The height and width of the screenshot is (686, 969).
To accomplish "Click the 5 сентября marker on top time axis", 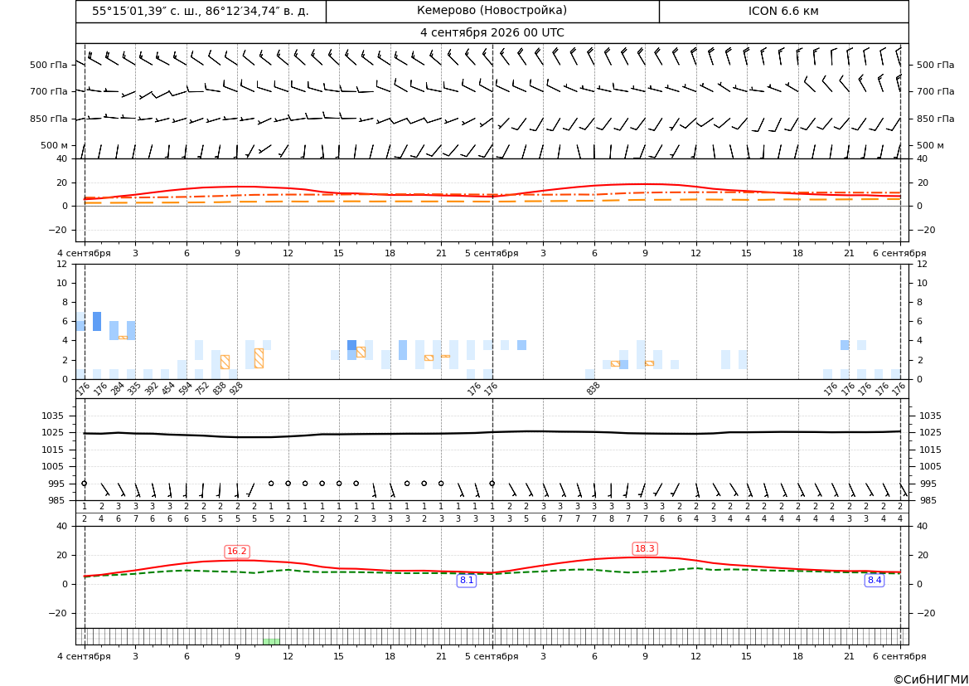I will tap(492, 253).
